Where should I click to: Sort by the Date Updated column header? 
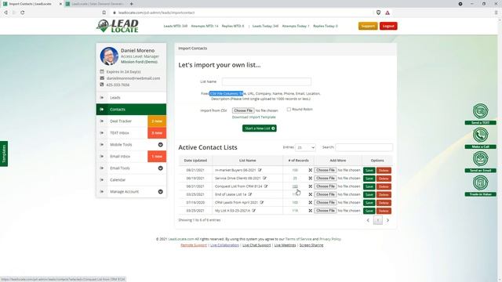[195, 161]
